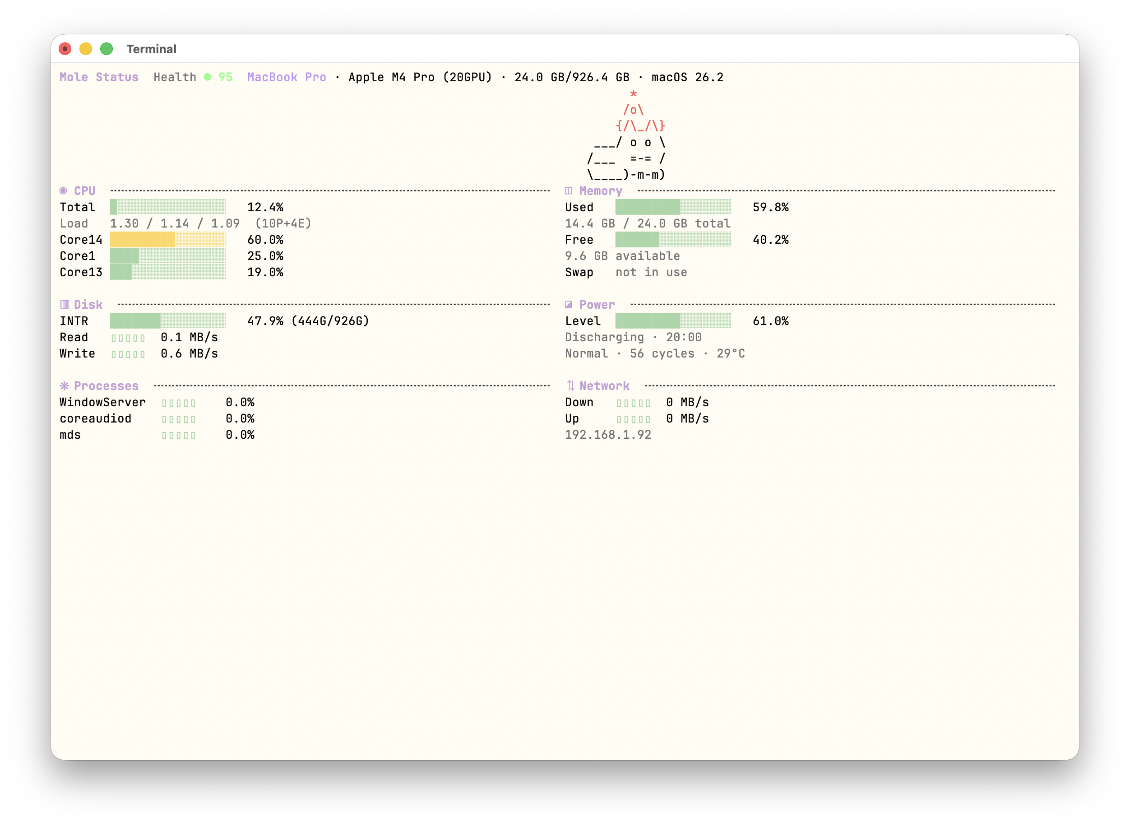Click the 192.168.1.92 IP address
The image size is (1130, 827).
(608, 435)
